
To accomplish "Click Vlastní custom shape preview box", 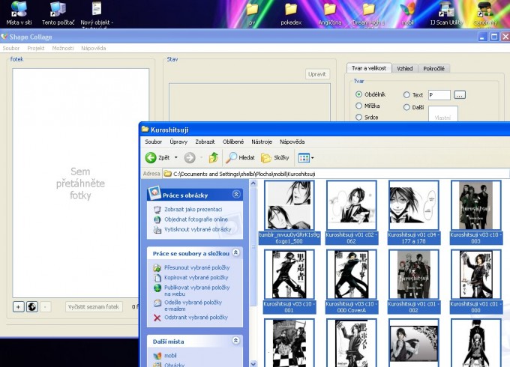I will [x=443, y=114].
